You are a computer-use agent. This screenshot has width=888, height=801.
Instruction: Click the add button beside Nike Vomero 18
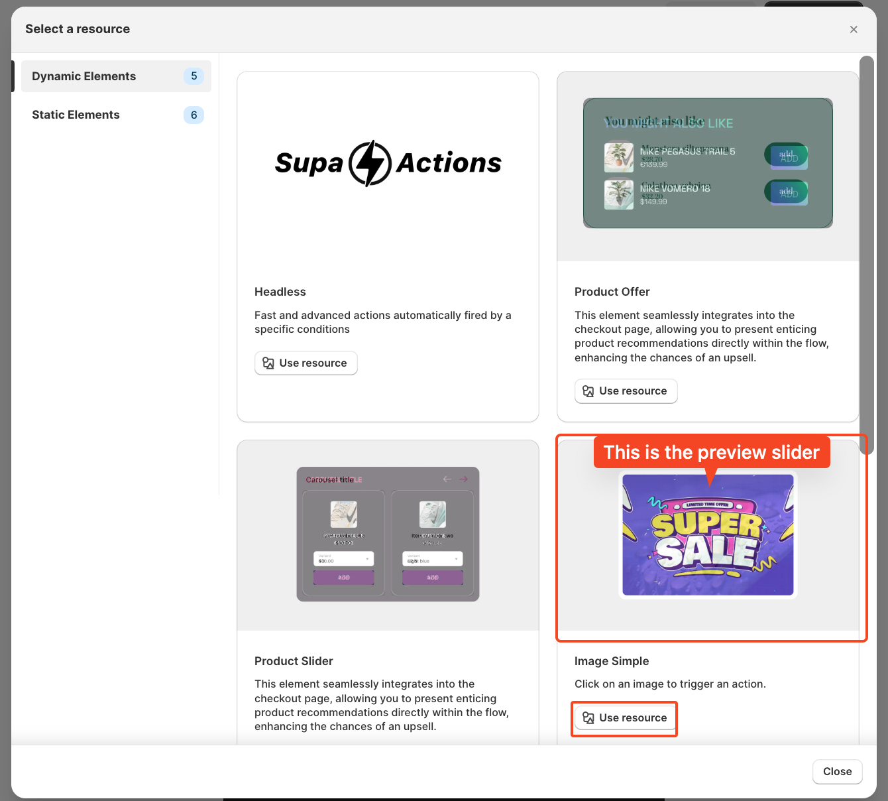pyautogui.click(x=786, y=192)
